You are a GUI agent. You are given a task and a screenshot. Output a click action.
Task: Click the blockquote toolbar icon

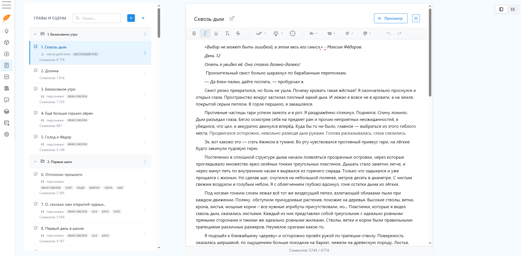[330, 33]
